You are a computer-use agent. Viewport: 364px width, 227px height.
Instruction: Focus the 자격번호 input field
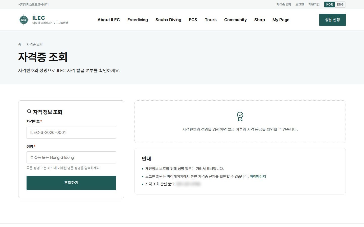coord(71,133)
